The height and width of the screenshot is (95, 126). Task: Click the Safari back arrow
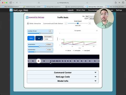pyautogui.click(x=17, y=3)
